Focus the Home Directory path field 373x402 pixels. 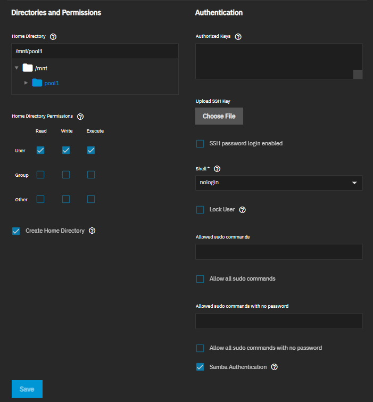95,51
